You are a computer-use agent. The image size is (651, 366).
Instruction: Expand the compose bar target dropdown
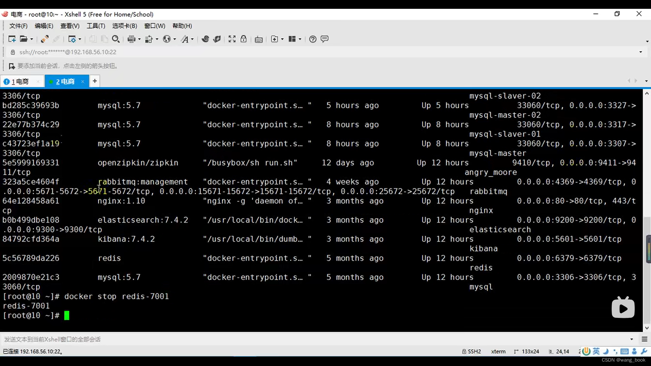(x=632, y=339)
